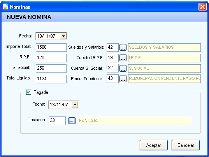Select the I.R.P.F. amount field
The image size is (209, 157).
[x=51, y=58]
